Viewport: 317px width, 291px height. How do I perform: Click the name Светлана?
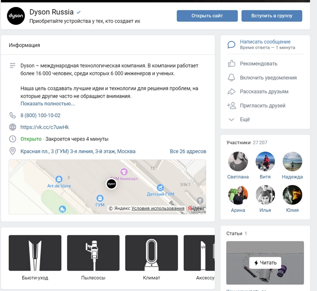tap(238, 177)
